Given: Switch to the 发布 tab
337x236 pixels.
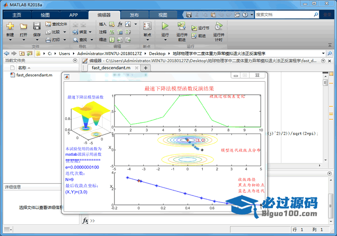Looking at the screenshot, I should click(x=134, y=15).
